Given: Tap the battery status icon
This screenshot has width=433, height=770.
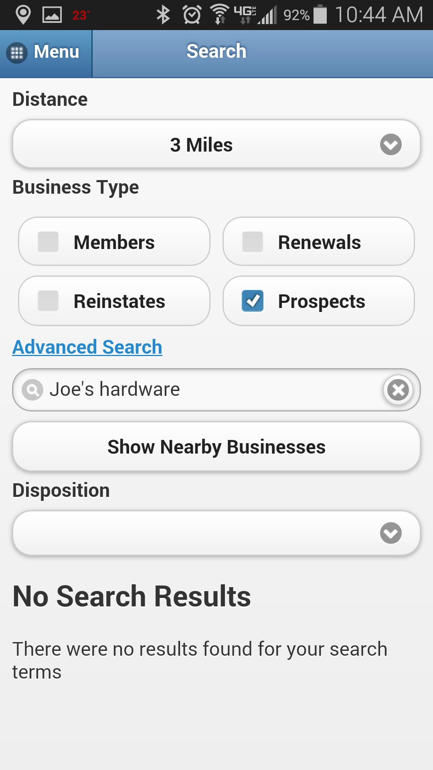Looking at the screenshot, I should (320, 14).
